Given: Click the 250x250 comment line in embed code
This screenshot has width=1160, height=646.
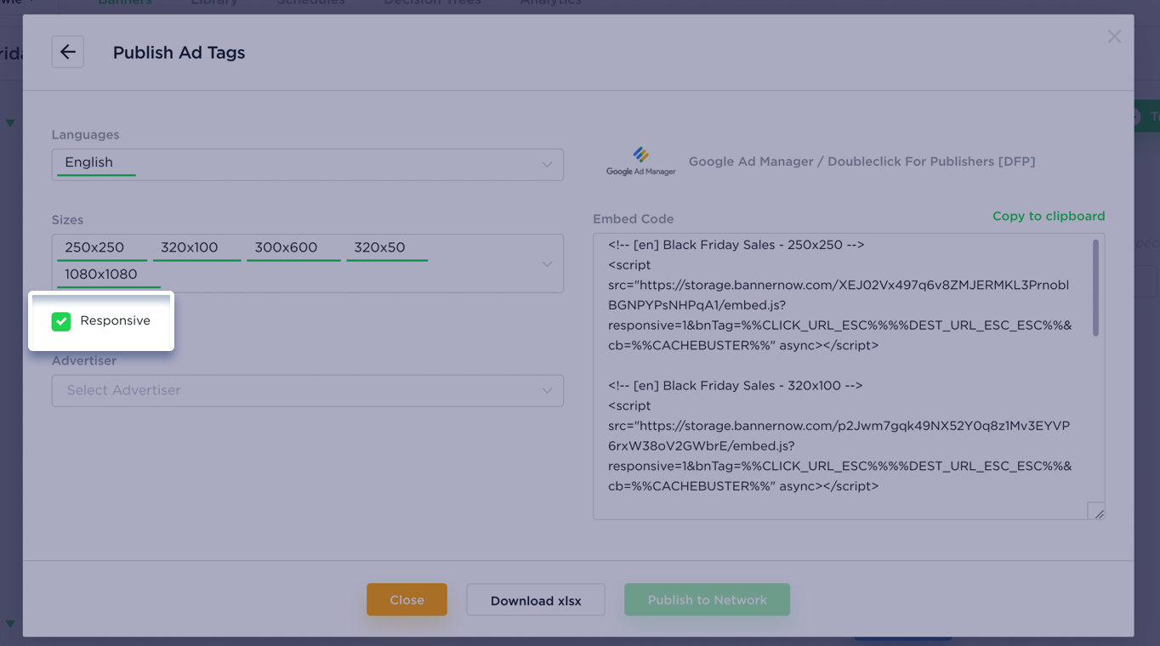Looking at the screenshot, I should (x=736, y=245).
